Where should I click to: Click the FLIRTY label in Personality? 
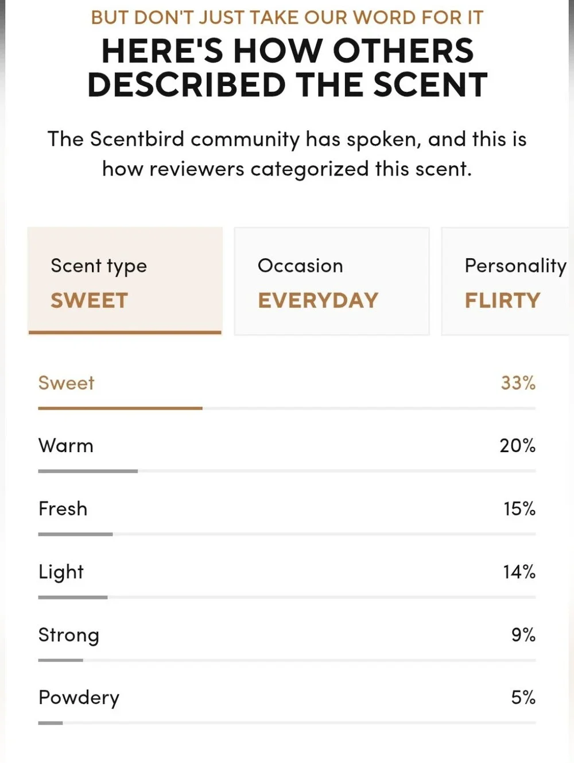502,301
